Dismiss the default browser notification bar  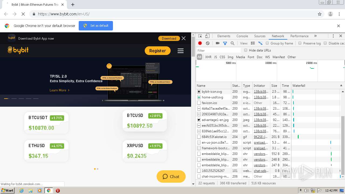click(339, 26)
